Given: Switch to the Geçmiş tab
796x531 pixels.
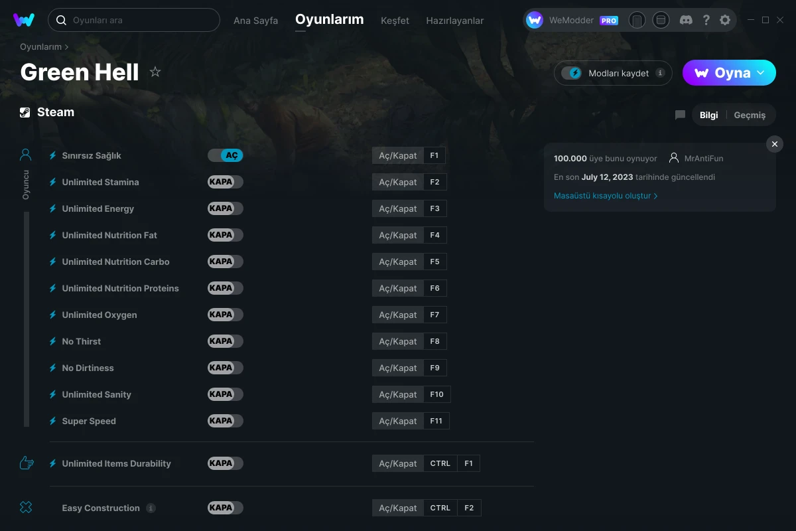Looking at the screenshot, I should (750, 115).
